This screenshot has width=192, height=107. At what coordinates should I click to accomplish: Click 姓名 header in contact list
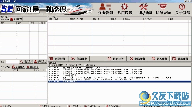pos(6,70)
